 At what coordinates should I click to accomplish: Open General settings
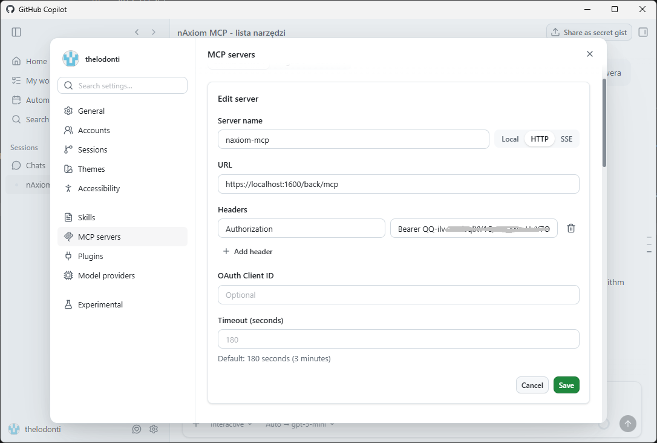coord(122,111)
